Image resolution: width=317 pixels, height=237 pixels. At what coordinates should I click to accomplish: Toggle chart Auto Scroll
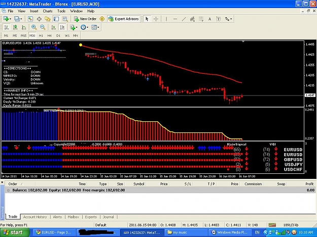53,27
